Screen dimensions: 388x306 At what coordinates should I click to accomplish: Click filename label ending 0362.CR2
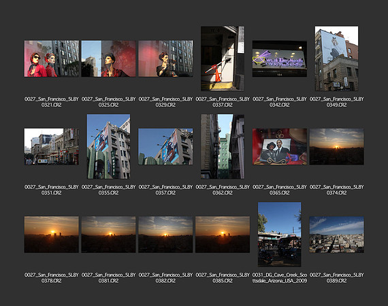coord(223,190)
